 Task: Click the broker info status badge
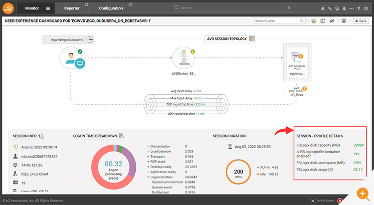(192, 51)
